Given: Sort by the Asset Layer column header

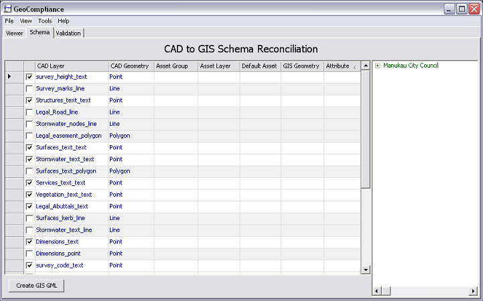Looking at the screenshot, I should [x=218, y=66].
